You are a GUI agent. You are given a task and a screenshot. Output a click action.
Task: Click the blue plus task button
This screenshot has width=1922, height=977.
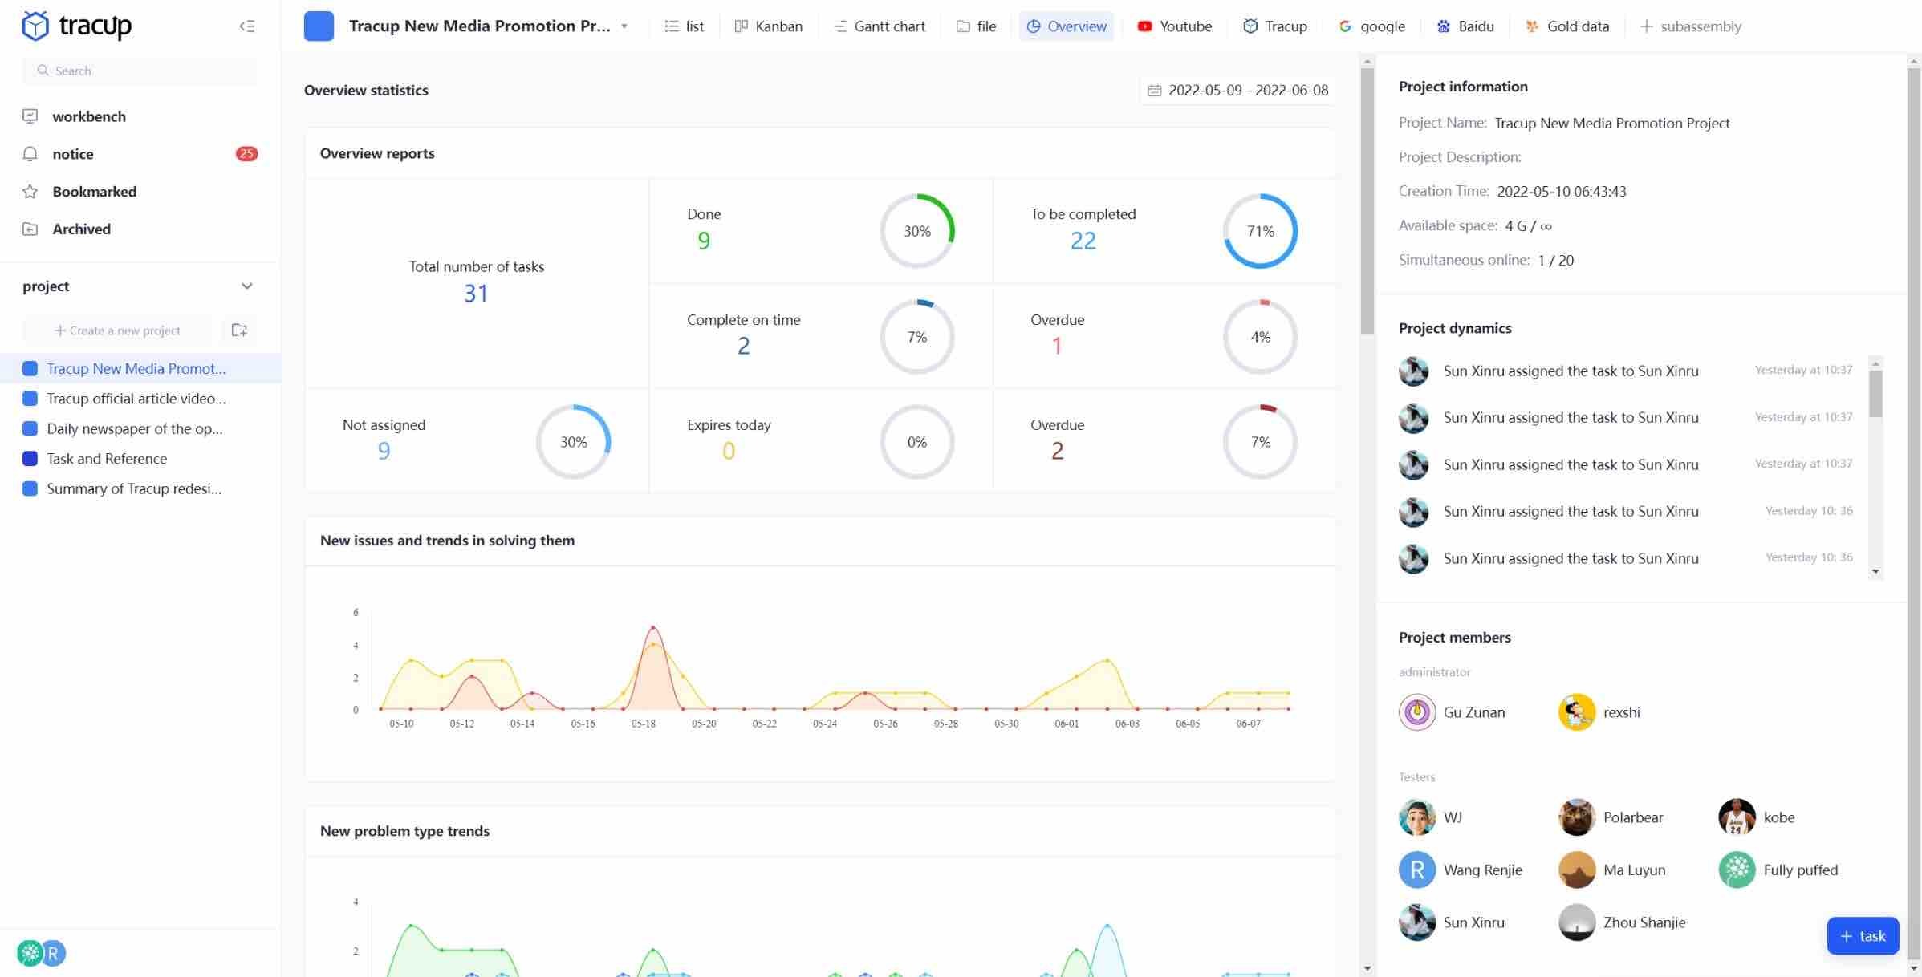[x=1862, y=935]
